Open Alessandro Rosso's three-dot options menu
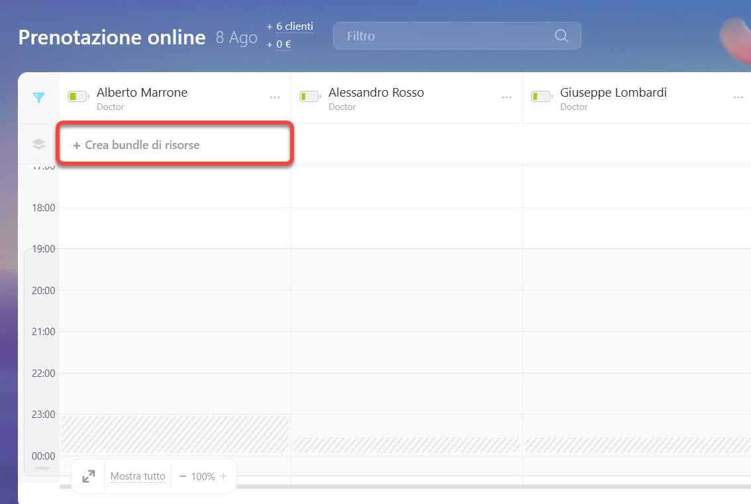Image resolution: width=751 pixels, height=504 pixels. pyautogui.click(x=507, y=97)
